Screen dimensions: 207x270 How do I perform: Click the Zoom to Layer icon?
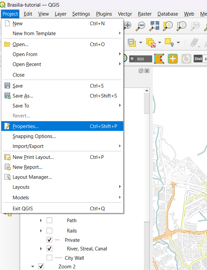coord(181,26)
